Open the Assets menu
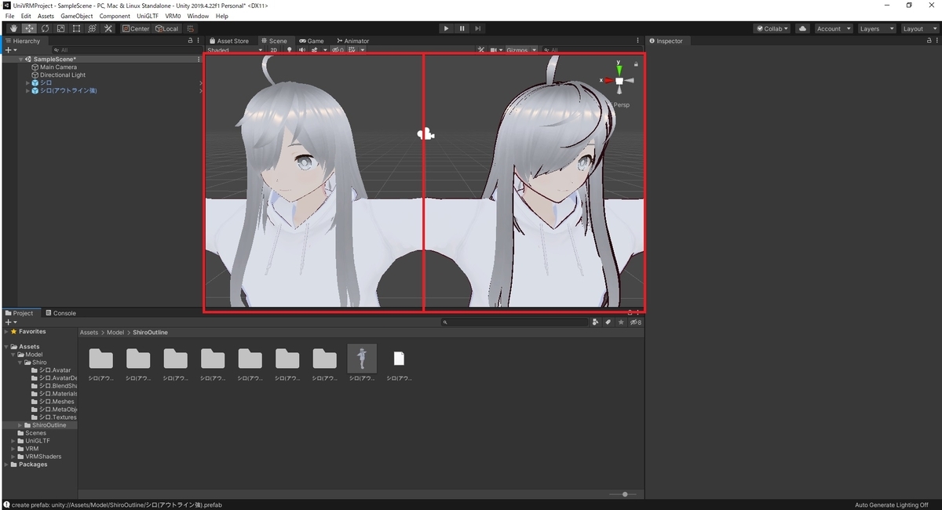 (x=46, y=16)
